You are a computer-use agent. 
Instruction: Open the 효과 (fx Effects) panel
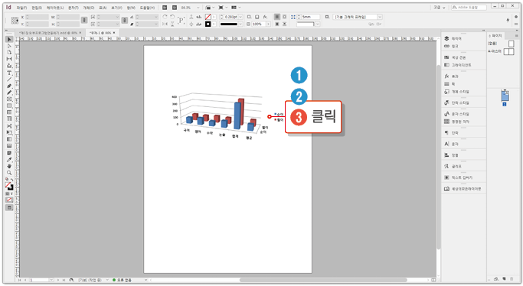(x=451, y=76)
